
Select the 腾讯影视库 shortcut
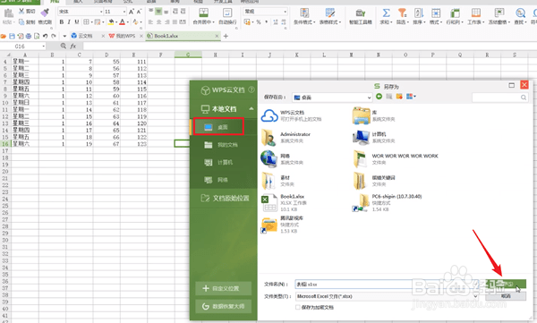click(x=282, y=225)
